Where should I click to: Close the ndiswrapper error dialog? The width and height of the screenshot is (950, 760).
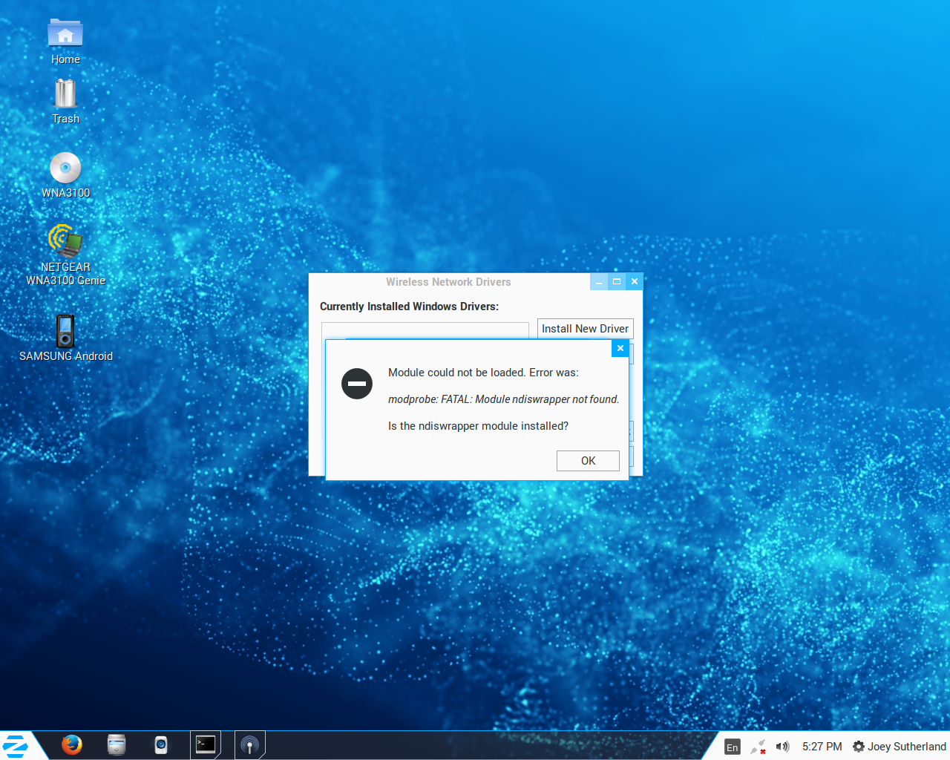coord(620,348)
